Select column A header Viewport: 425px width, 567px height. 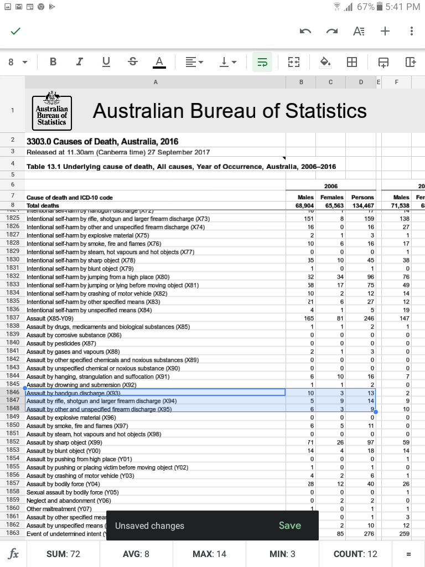click(156, 82)
